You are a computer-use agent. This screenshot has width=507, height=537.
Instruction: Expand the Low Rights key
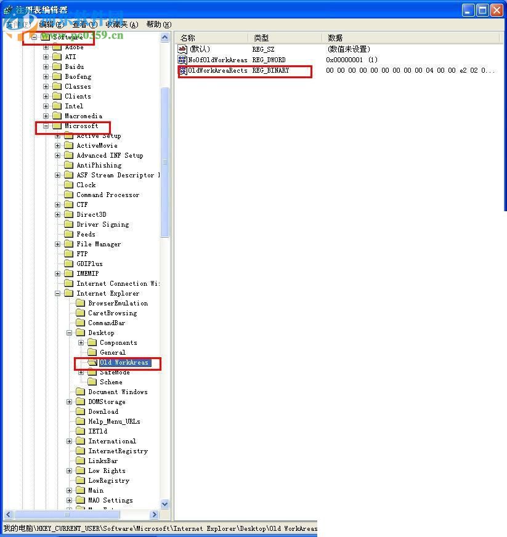[69, 471]
